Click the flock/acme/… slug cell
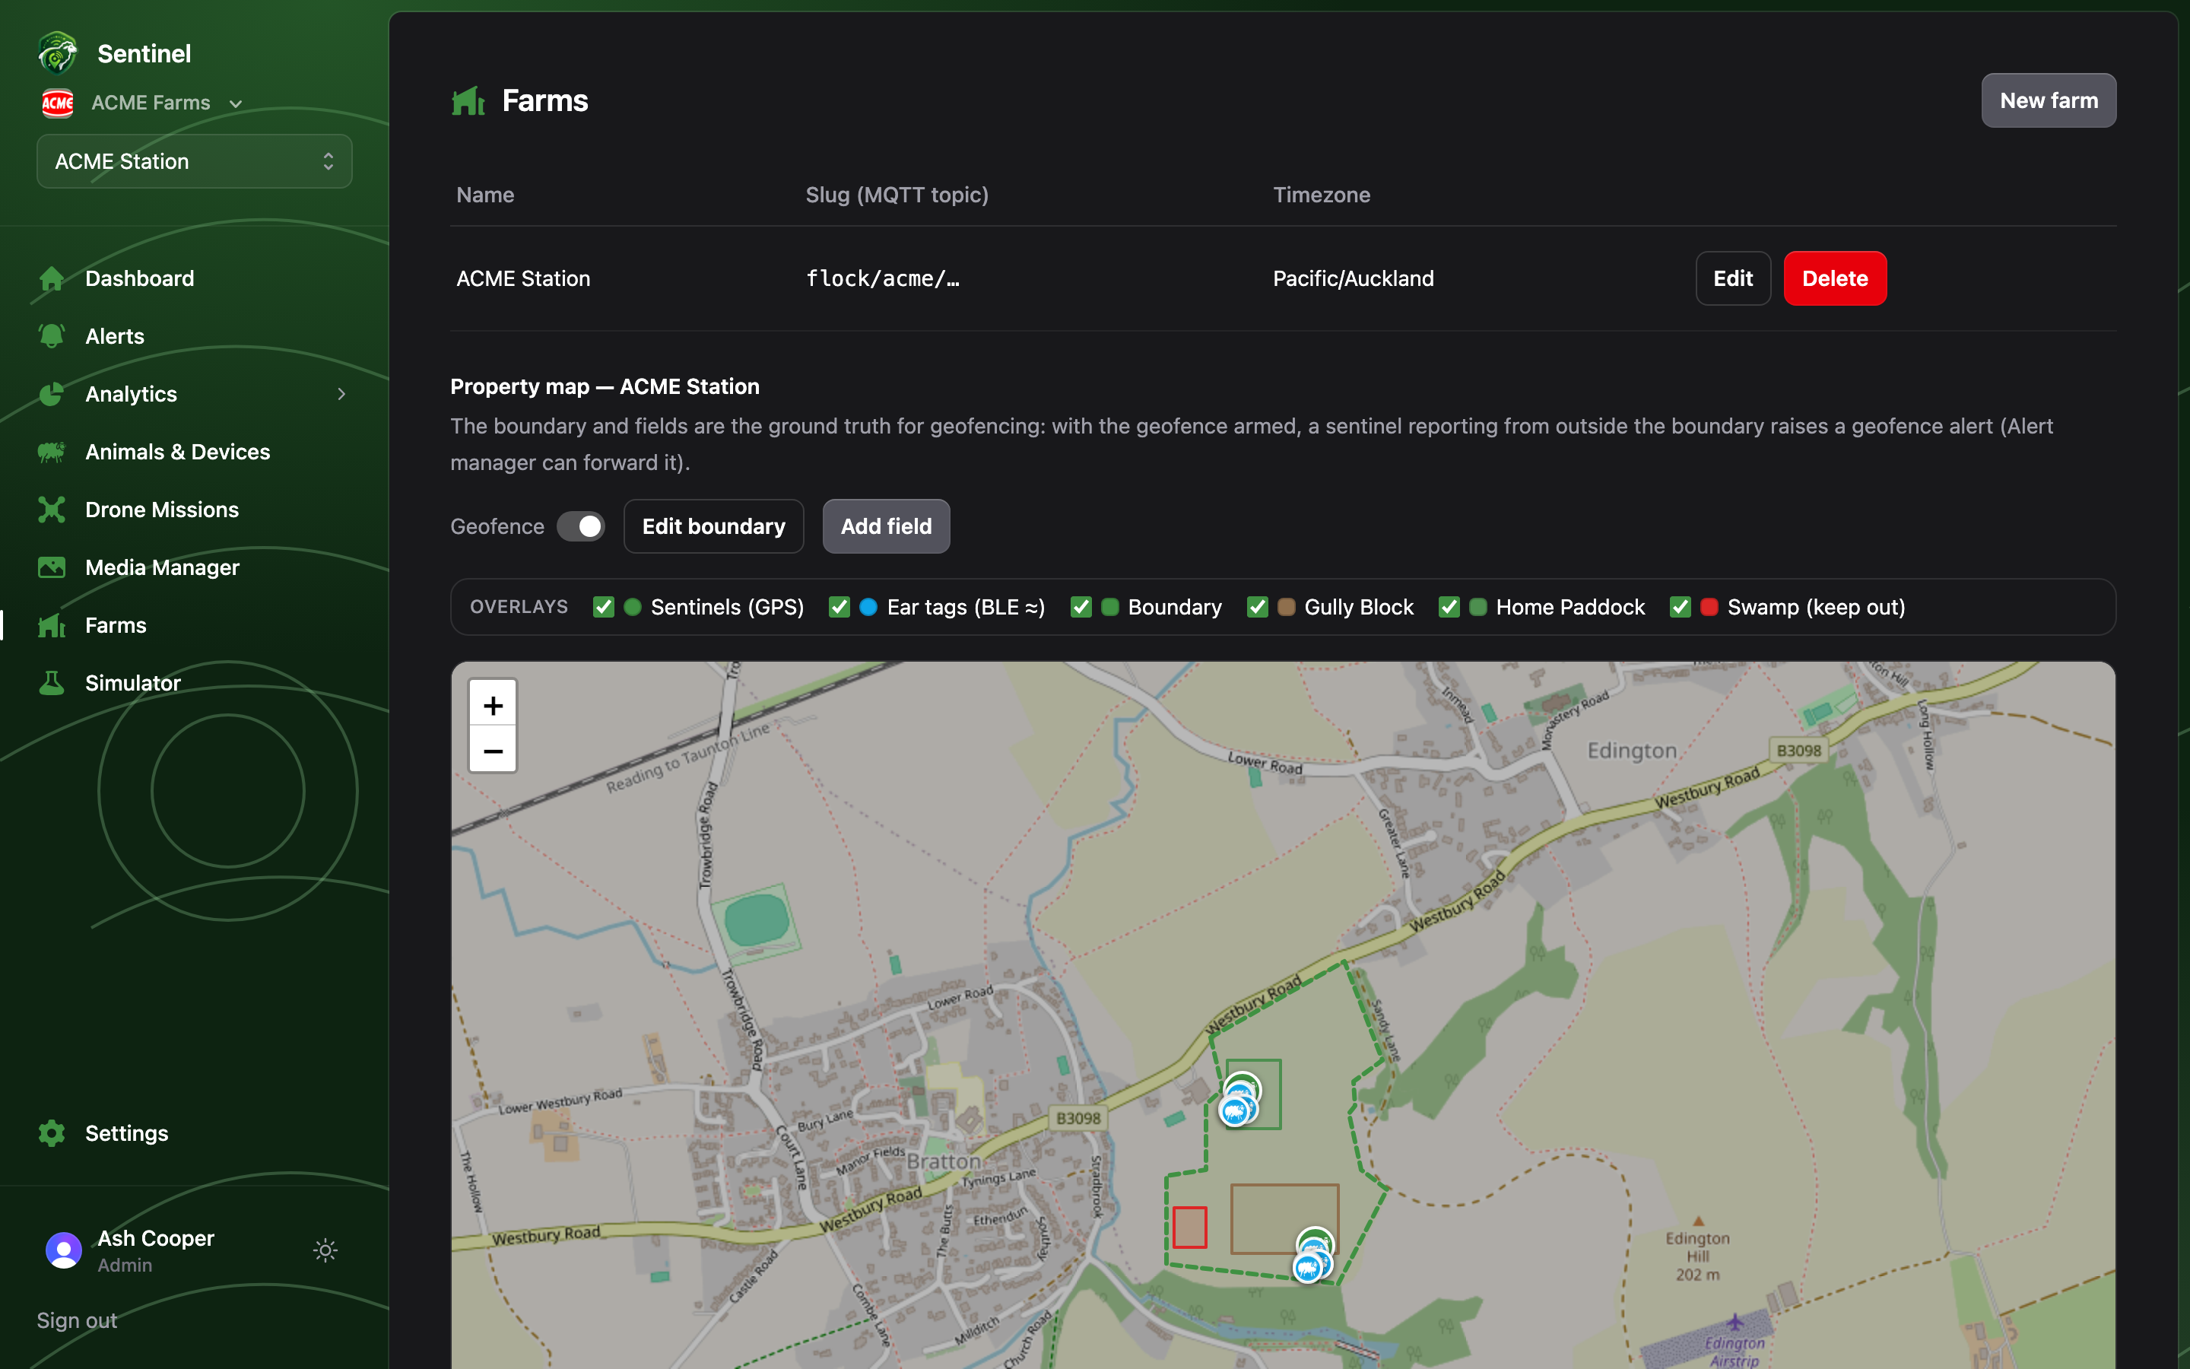The height and width of the screenshot is (1369, 2190). [x=884, y=279]
